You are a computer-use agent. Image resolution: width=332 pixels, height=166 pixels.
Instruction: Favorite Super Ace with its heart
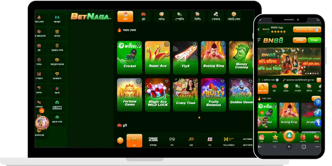(167, 44)
